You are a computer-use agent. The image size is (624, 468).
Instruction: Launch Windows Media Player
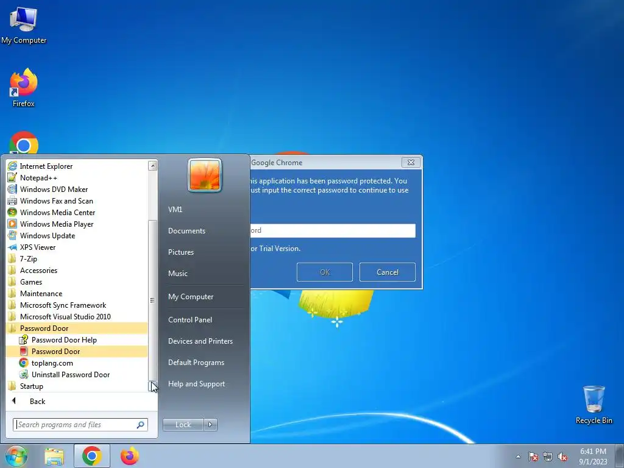(x=77, y=224)
